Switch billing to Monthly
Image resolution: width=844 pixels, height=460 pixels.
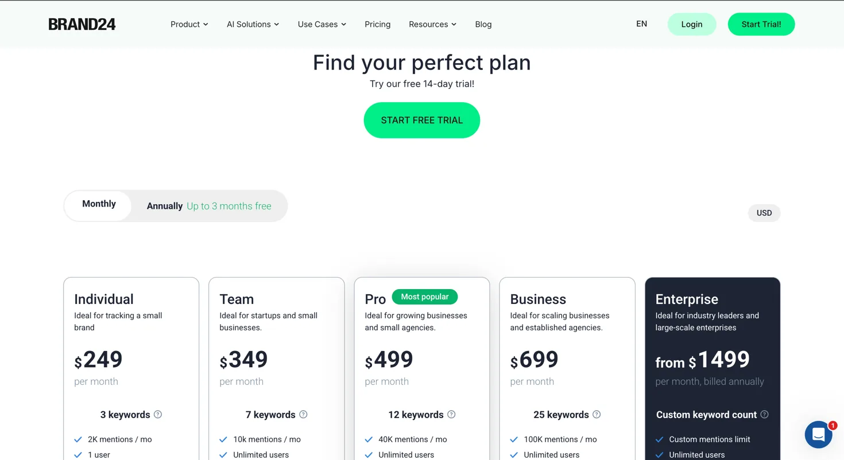click(99, 204)
